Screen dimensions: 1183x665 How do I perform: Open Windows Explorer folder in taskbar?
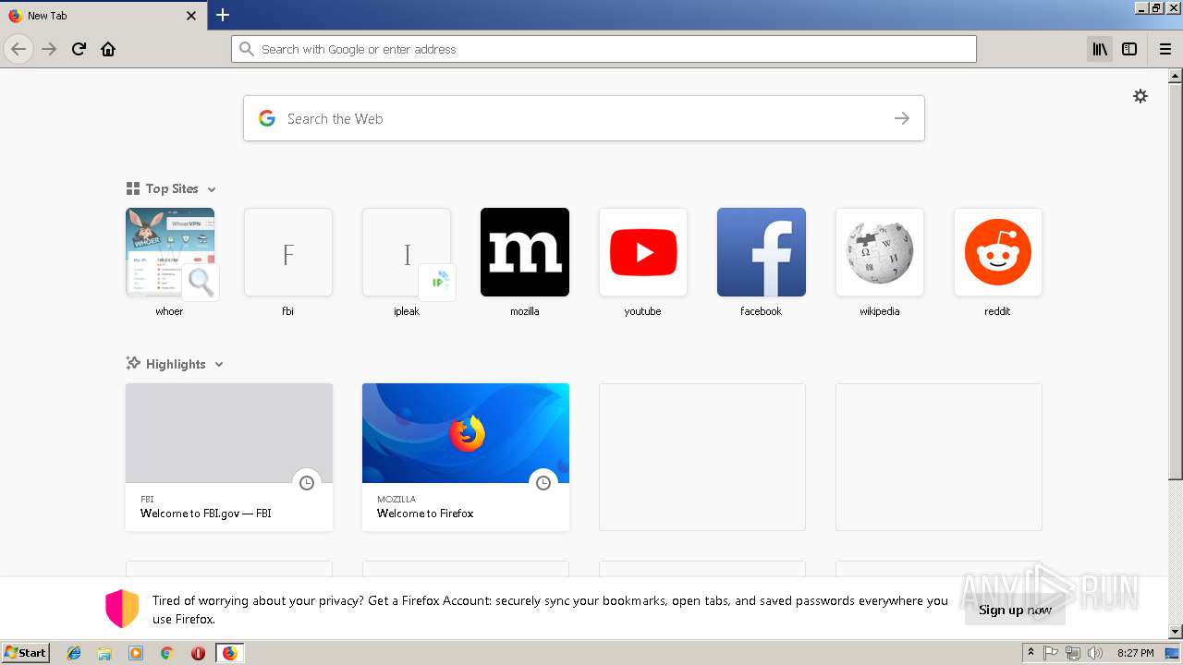click(x=104, y=653)
